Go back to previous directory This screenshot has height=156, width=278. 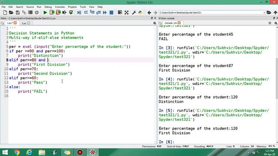tap(149, 13)
